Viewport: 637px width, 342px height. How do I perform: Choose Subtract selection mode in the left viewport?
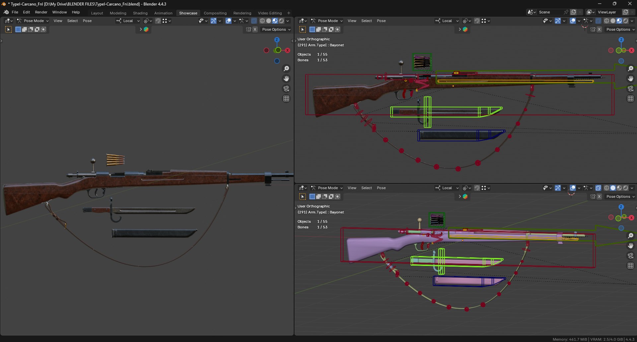(x=31, y=30)
